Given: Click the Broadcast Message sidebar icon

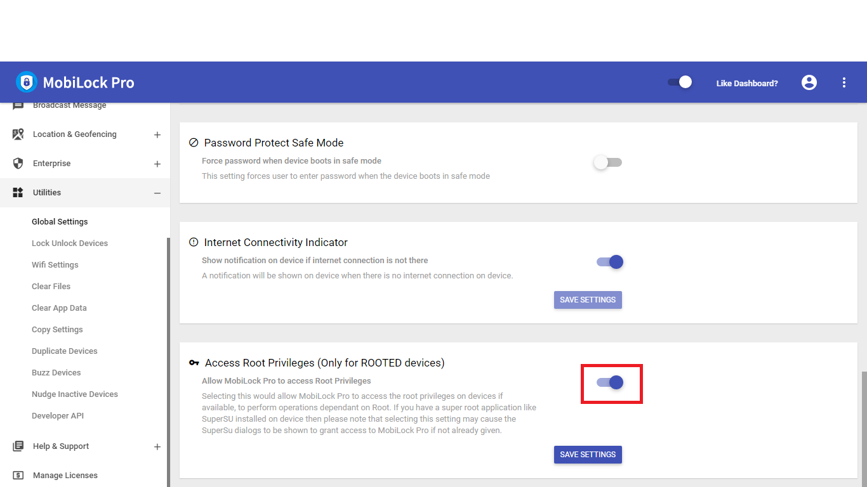Looking at the screenshot, I should point(18,105).
